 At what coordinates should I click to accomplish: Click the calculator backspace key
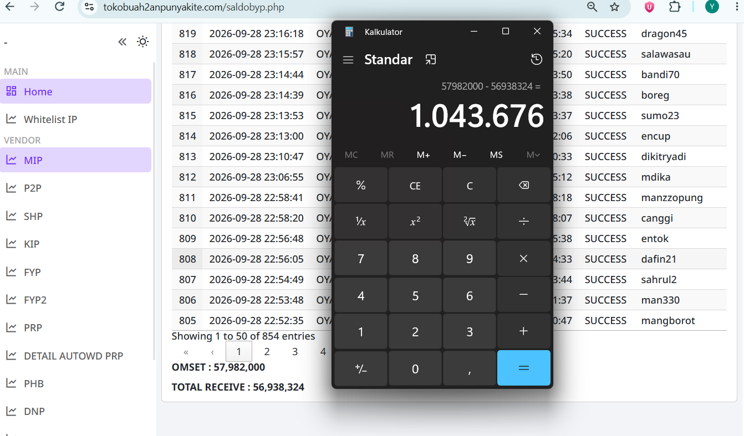pyautogui.click(x=523, y=186)
